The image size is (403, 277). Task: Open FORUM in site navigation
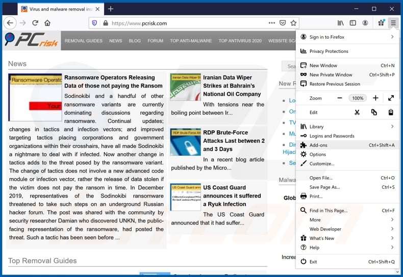(155, 41)
